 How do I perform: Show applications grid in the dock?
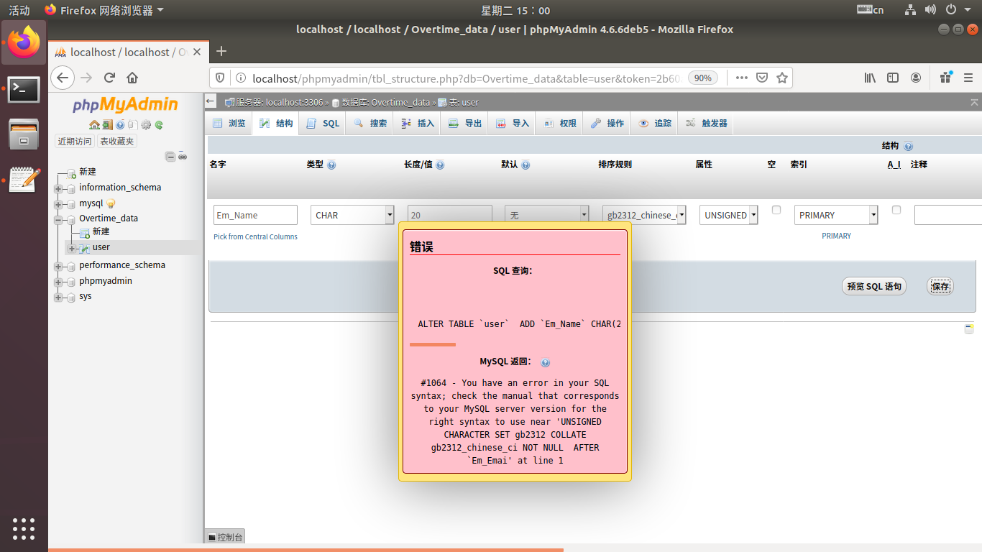tap(24, 528)
